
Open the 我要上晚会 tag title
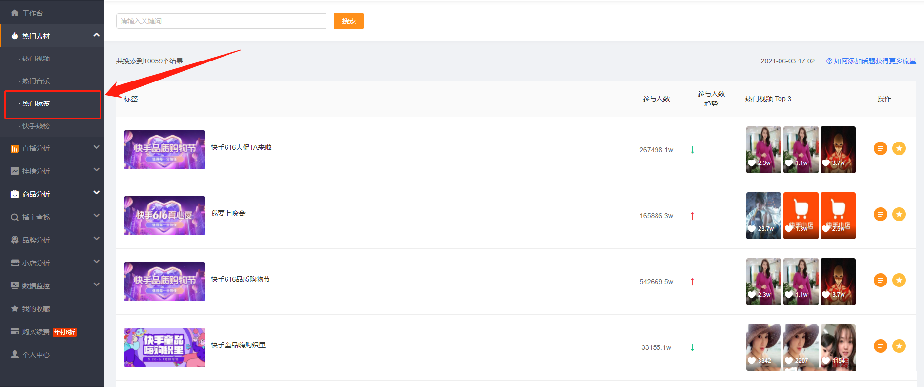pos(228,213)
